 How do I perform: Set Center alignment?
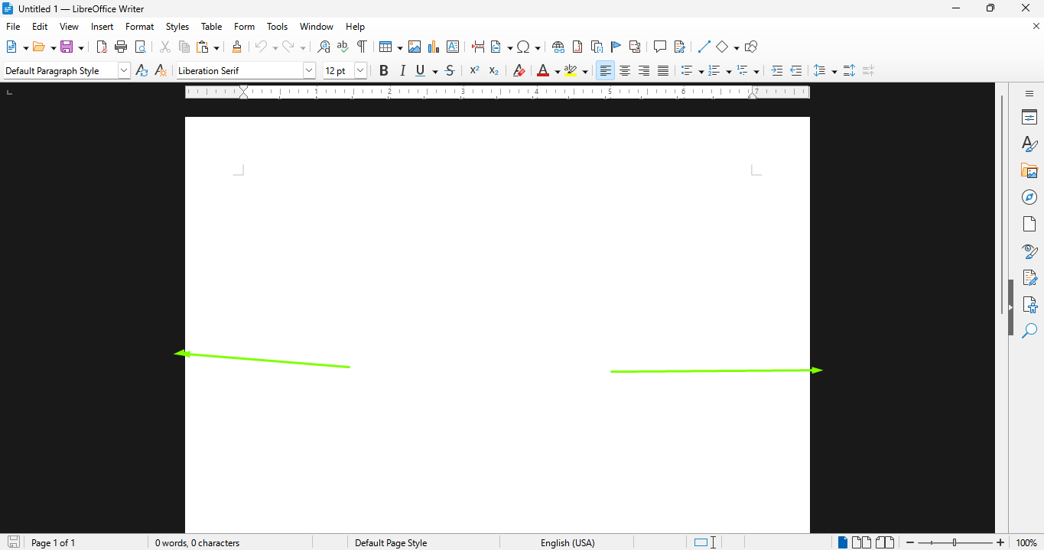[x=625, y=70]
